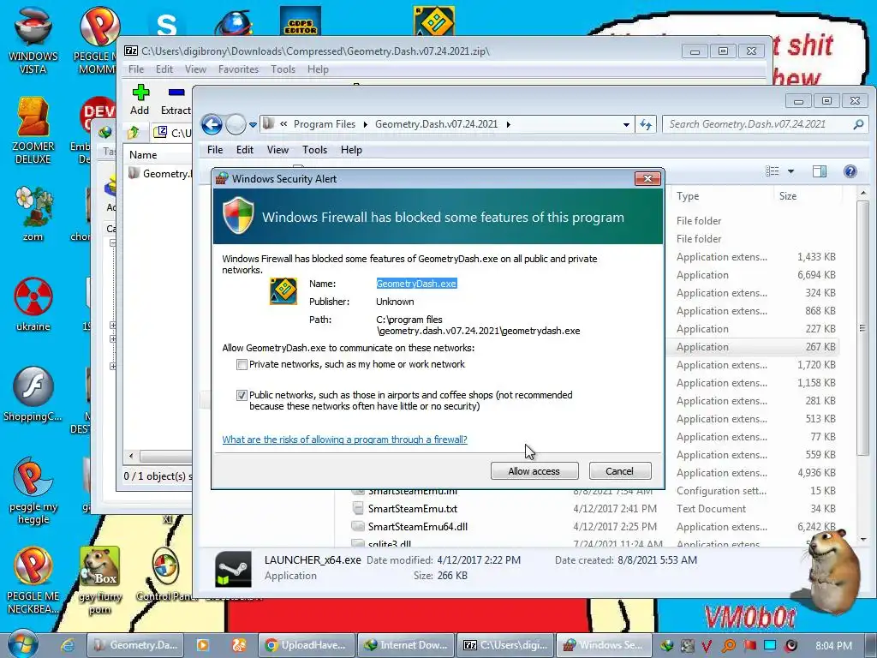Click the media player taskbar icon
Viewport: 877px width, 658px height.
pos(202,645)
